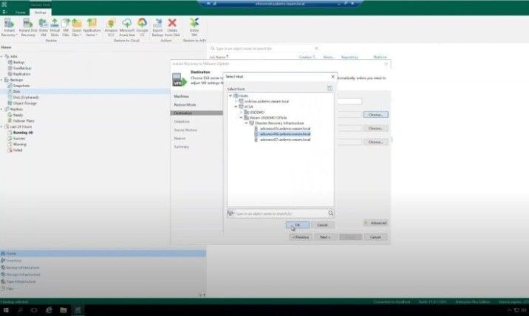This screenshot has height=316, width=529.
Task: Choose Virtual Disks in the restore ribbon
Action: click(55, 27)
